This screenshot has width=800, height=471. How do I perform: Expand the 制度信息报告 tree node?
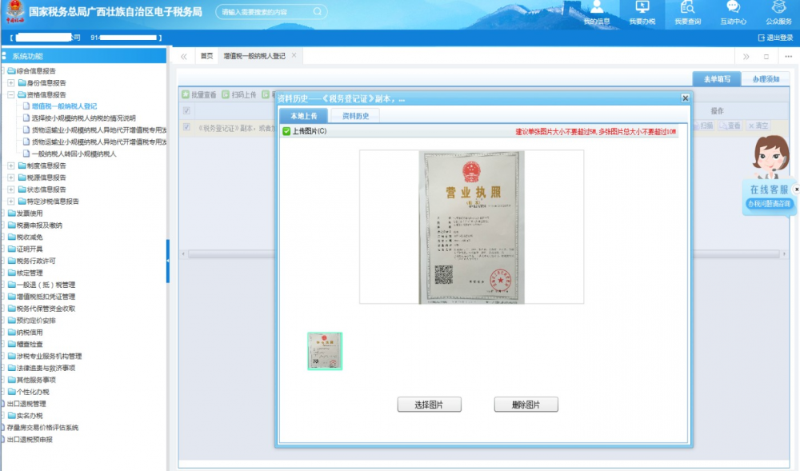[10, 166]
